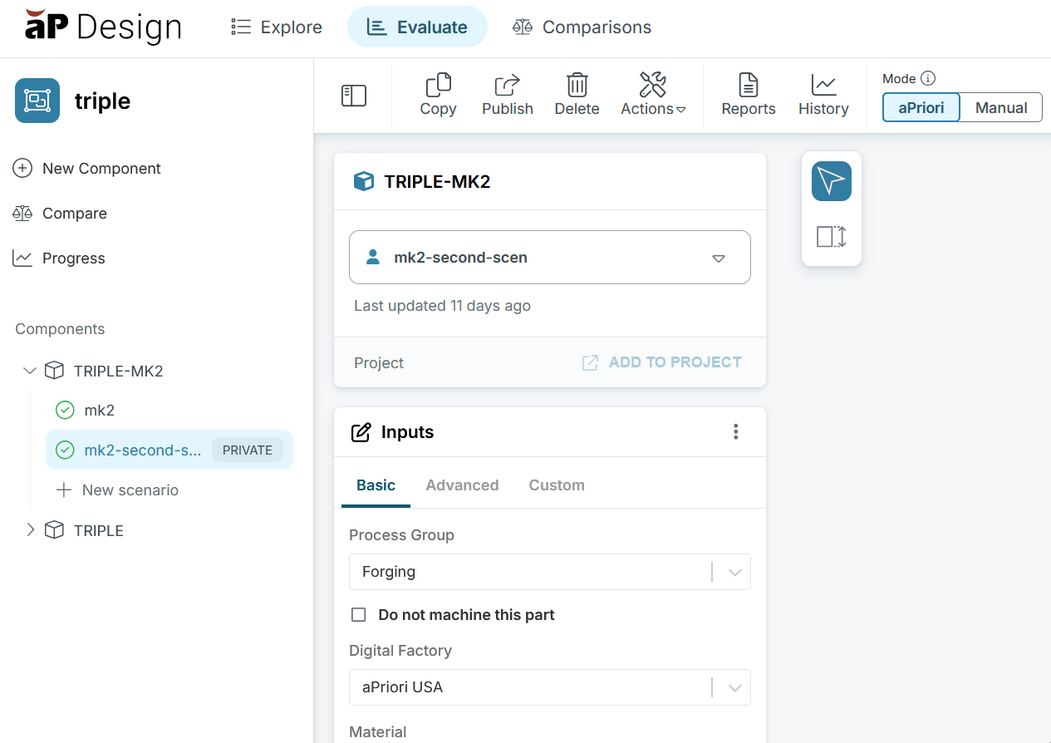This screenshot has width=1051, height=743.
Task: Click Add to Project link
Action: click(661, 362)
